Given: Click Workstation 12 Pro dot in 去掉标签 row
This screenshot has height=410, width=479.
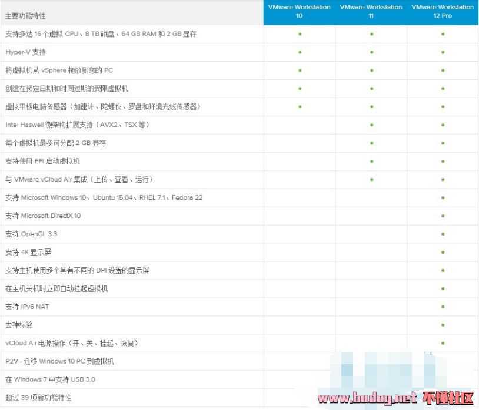Looking at the screenshot, I should (443, 325).
